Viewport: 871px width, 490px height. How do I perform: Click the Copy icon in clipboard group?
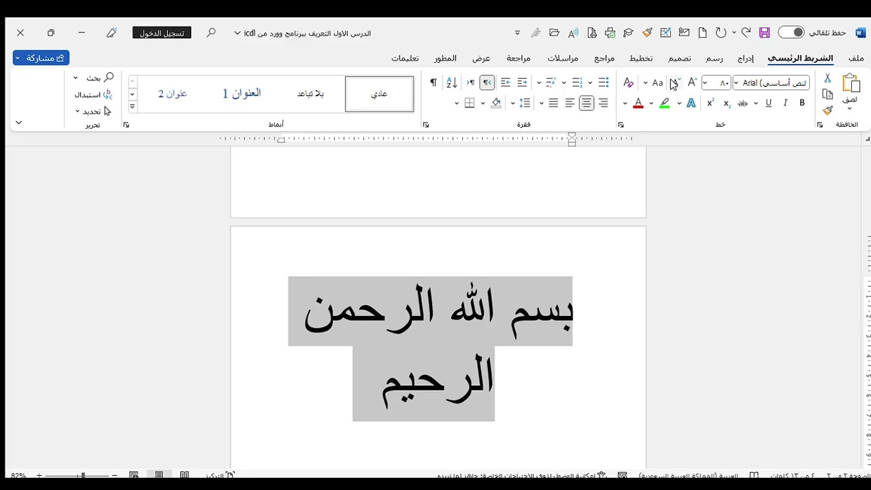click(x=827, y=95)
